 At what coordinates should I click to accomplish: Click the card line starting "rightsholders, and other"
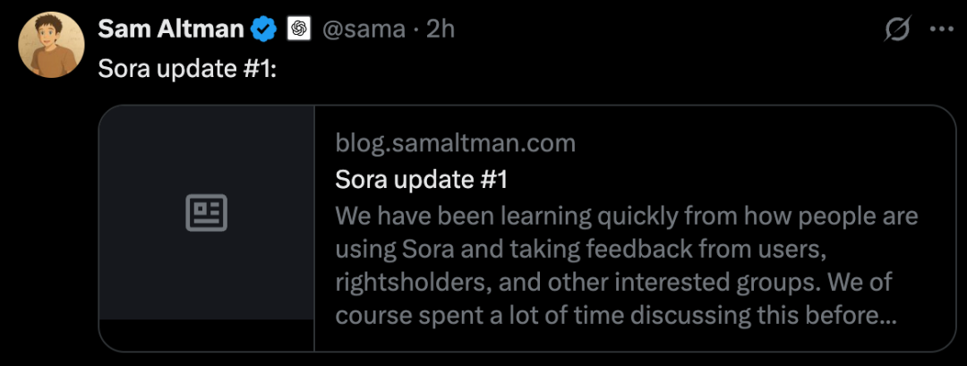(627, 283)
